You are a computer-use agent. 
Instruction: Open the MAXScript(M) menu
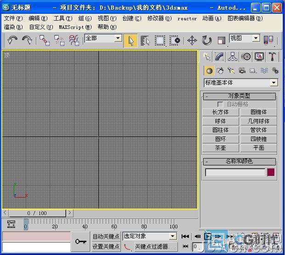(75, 27)
